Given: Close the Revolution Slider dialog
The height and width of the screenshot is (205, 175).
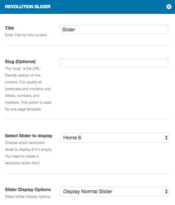Looking at the screenshot, I should (169, 7).
